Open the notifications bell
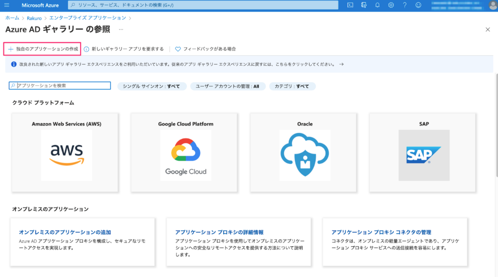 [377, 5]
